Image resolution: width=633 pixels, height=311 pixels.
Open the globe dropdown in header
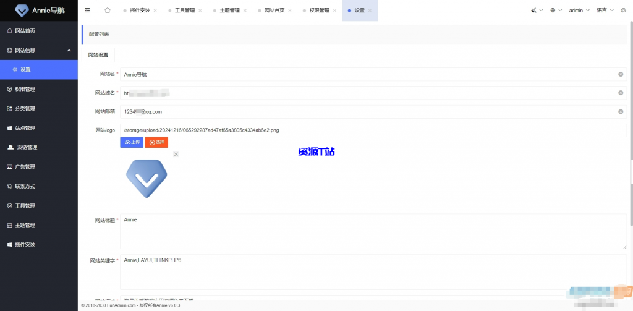(x=556, y=11)
